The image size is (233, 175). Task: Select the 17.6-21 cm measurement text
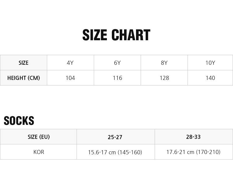click(x=180, y=152)
